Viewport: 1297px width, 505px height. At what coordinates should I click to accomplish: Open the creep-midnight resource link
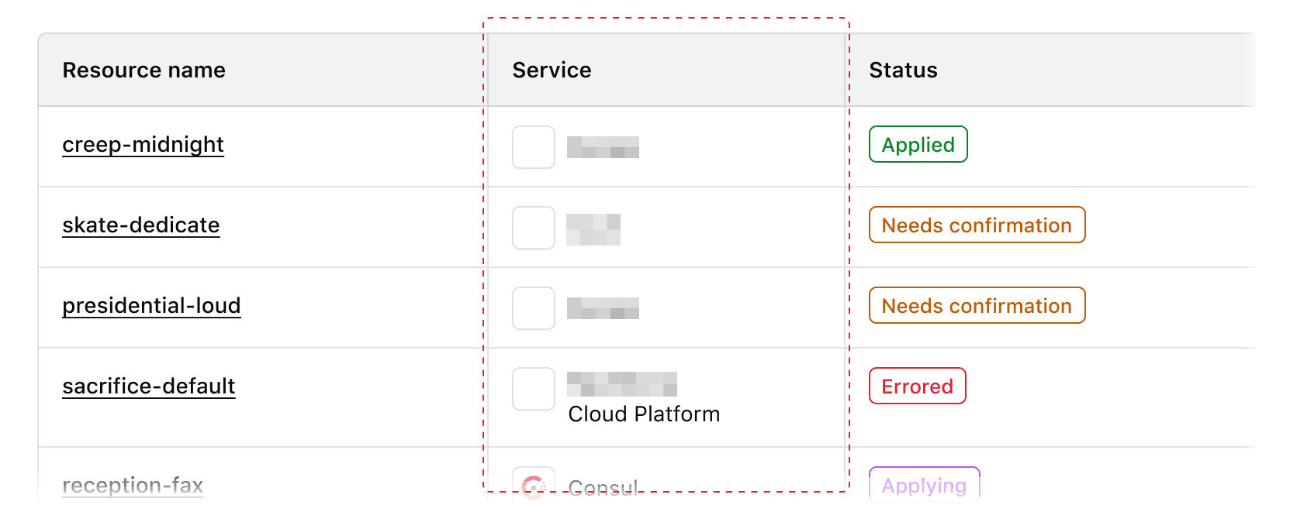pyautogui.click(x=144, y=145)
